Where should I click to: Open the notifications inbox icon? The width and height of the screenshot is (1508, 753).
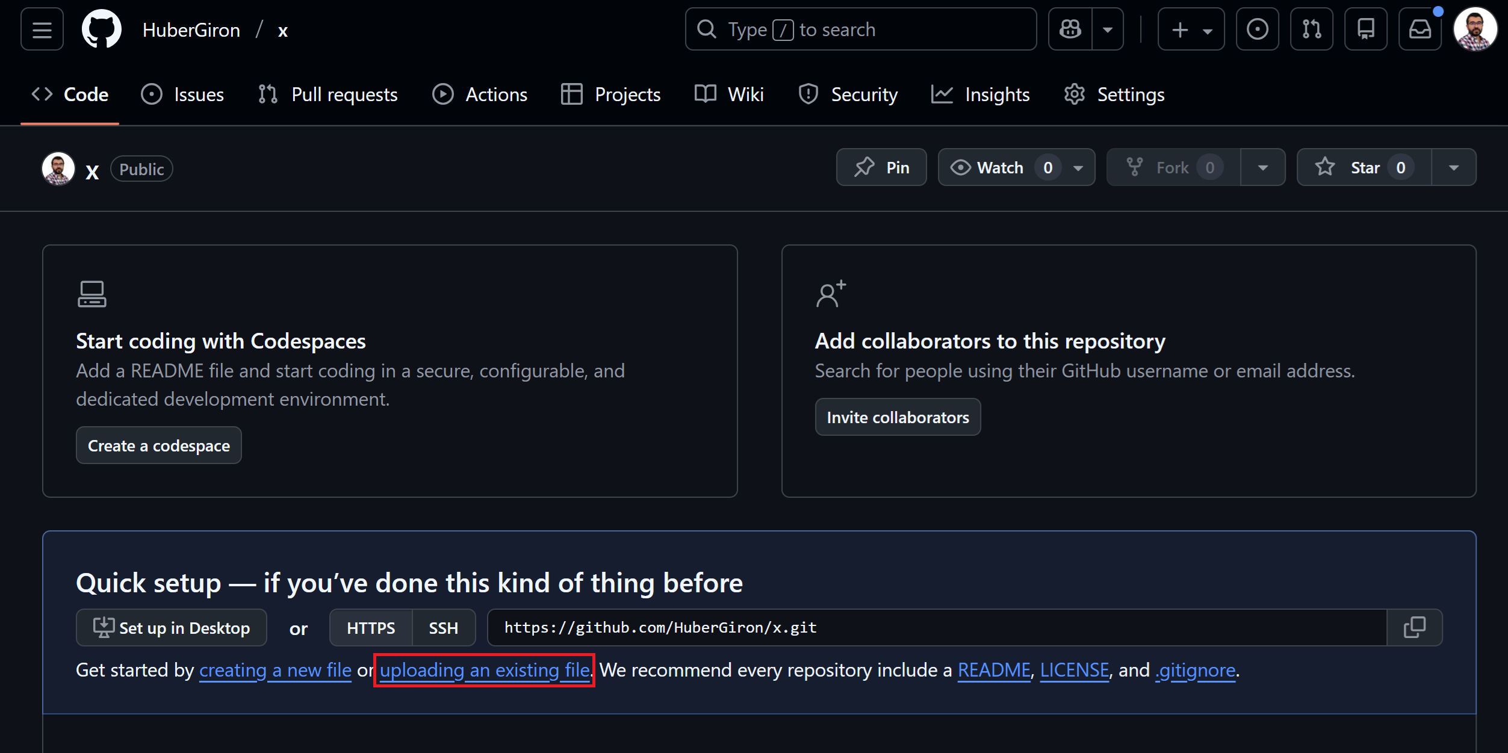click(x=1420, y=29)
